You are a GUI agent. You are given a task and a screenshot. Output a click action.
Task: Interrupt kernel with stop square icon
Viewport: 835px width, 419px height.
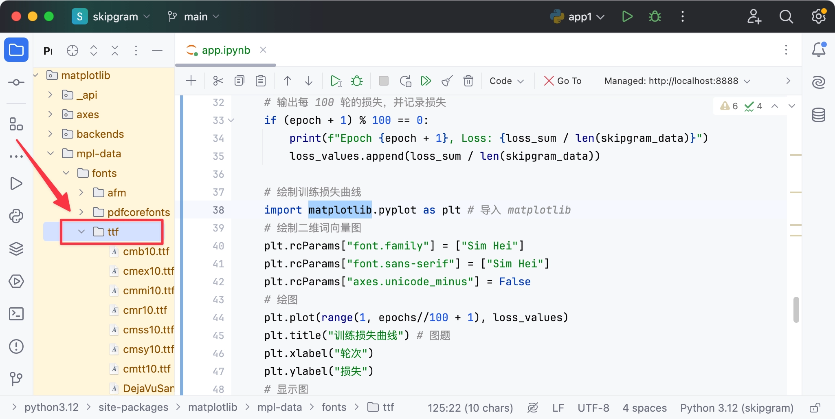pos(384,81)
